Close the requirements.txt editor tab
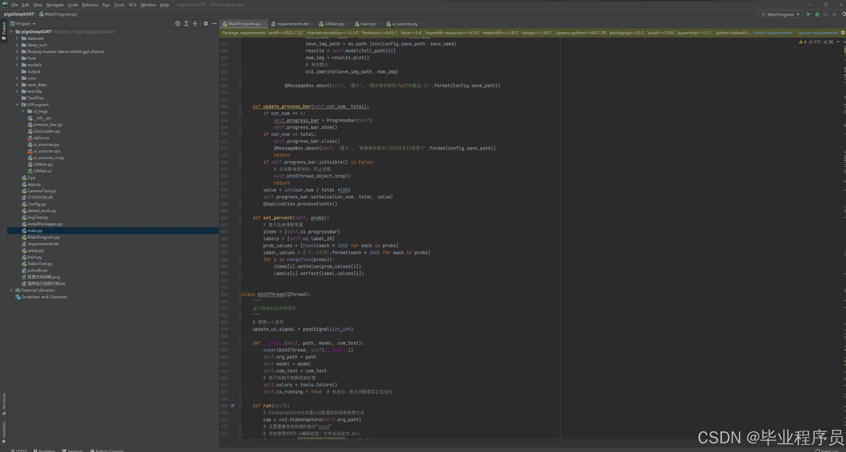This screenshot has width=846, height=452. 312,24
